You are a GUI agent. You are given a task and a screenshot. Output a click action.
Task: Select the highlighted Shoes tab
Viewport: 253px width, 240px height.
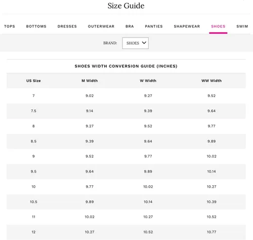(218, 26)
